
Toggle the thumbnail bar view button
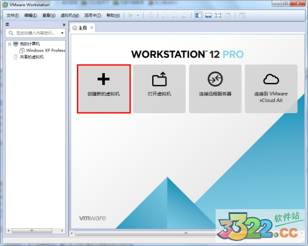point(208,15)
